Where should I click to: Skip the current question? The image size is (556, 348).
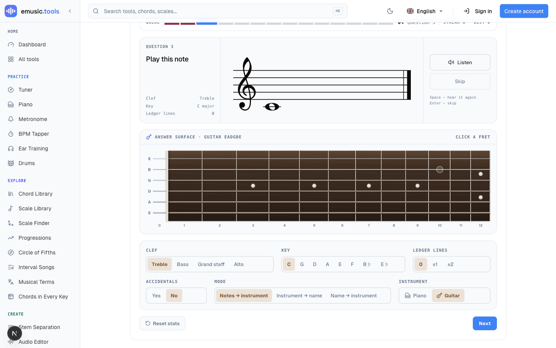(x=460, y=82)
